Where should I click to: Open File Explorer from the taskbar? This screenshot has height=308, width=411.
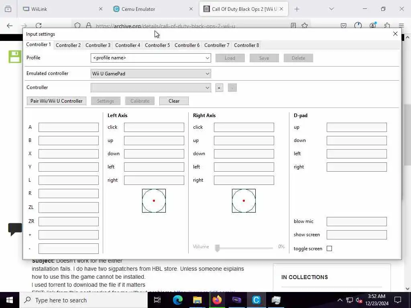[197, 300]
